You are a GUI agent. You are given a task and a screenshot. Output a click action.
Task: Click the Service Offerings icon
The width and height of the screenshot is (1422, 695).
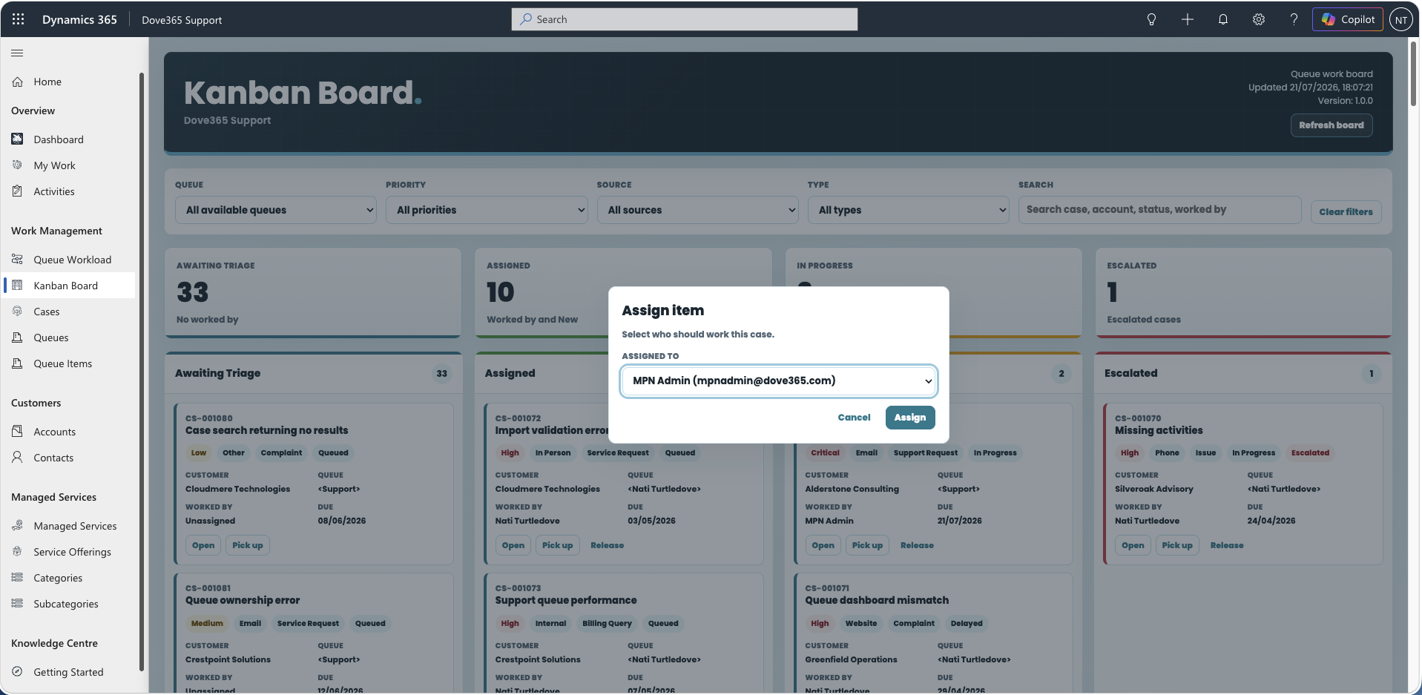tap(17, 551)
